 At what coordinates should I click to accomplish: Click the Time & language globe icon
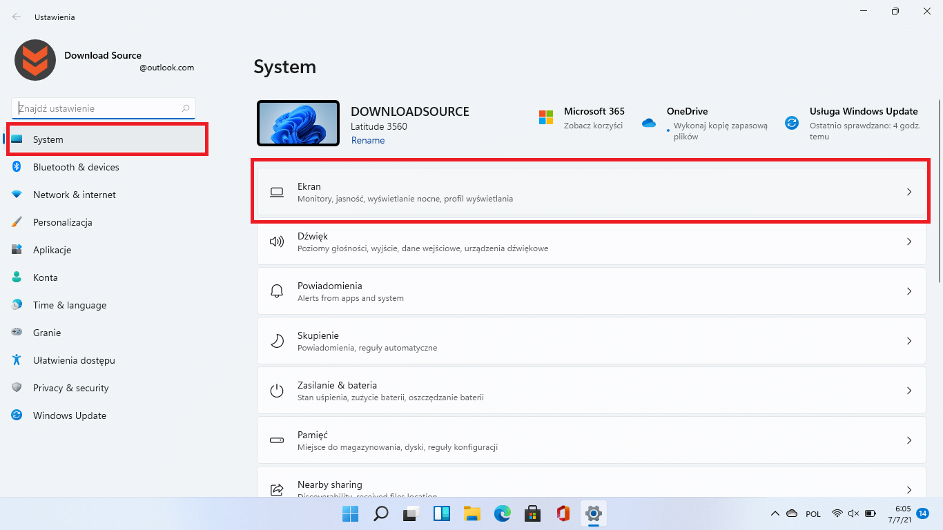(17, 305)
